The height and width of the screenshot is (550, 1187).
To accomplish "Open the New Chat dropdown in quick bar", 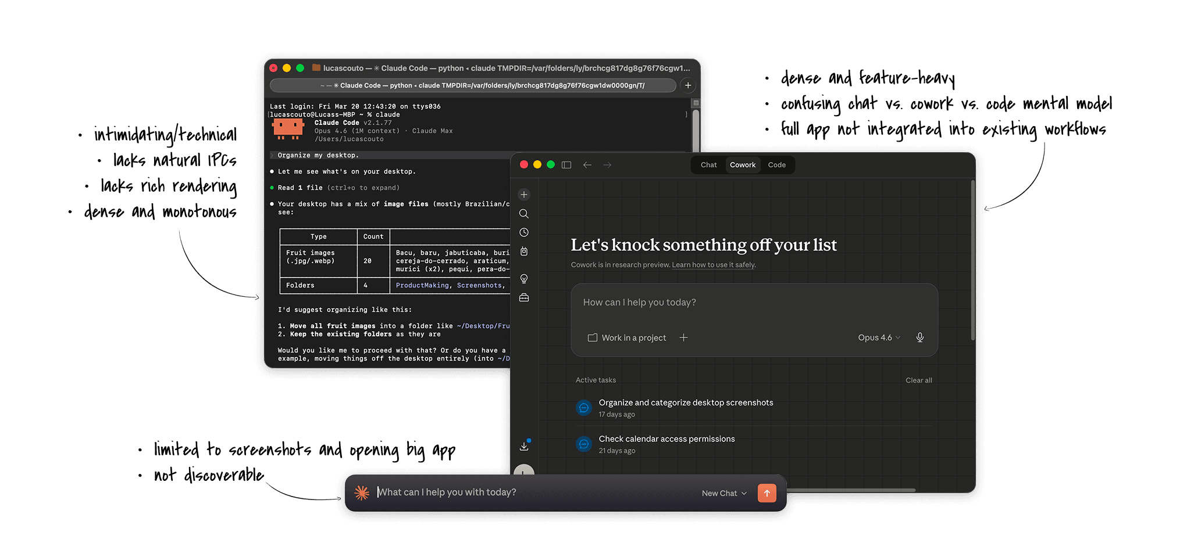I will (x=724, y=493).
